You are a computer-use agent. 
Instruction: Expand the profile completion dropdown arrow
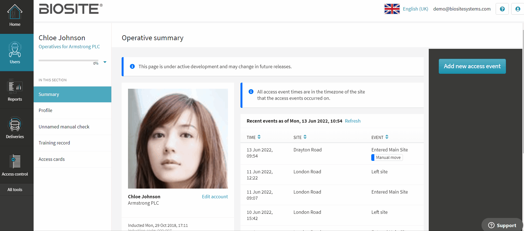point(105,62)
